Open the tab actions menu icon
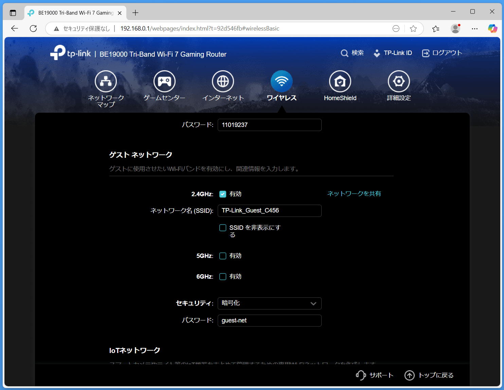Image resolution: width=504 pixels, height=390 pixels. coord(13,13)
